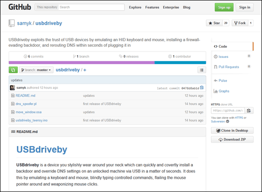Click the language statistics color bar
The image size is (262, 192).
[x=108, y=63]
